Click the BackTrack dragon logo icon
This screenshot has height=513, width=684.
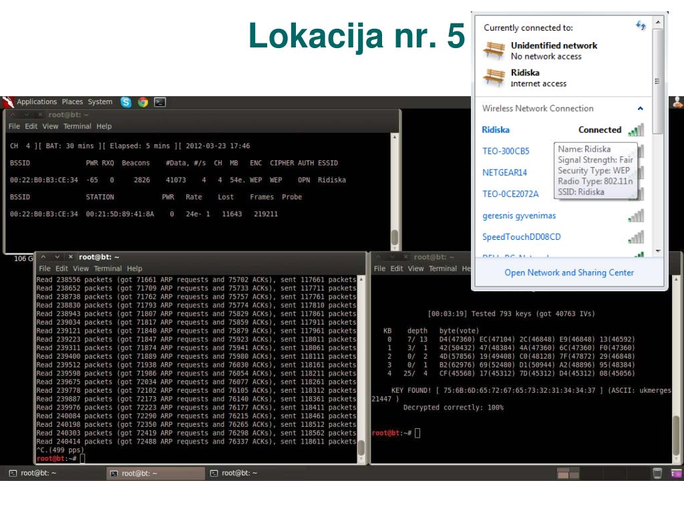pos(7,102)
